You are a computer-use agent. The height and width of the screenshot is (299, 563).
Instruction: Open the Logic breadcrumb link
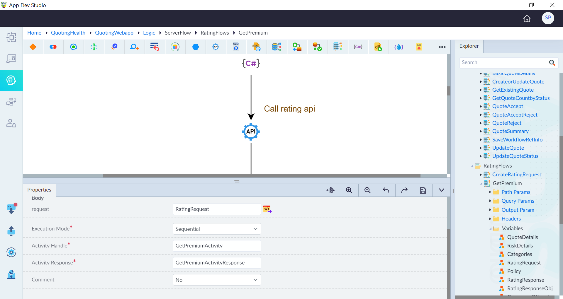149,33
